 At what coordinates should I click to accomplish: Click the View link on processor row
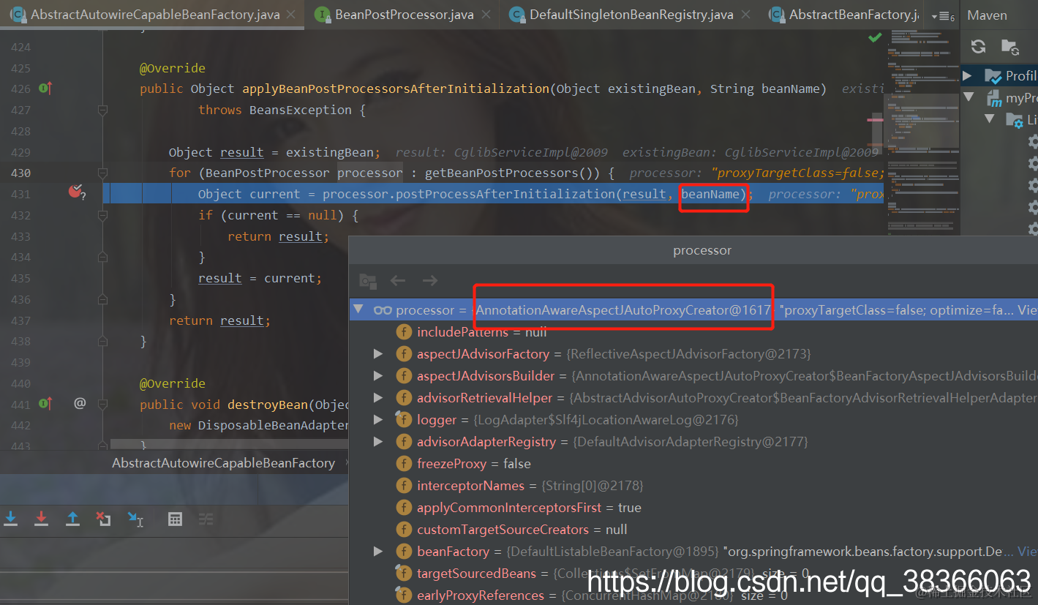1028,310
